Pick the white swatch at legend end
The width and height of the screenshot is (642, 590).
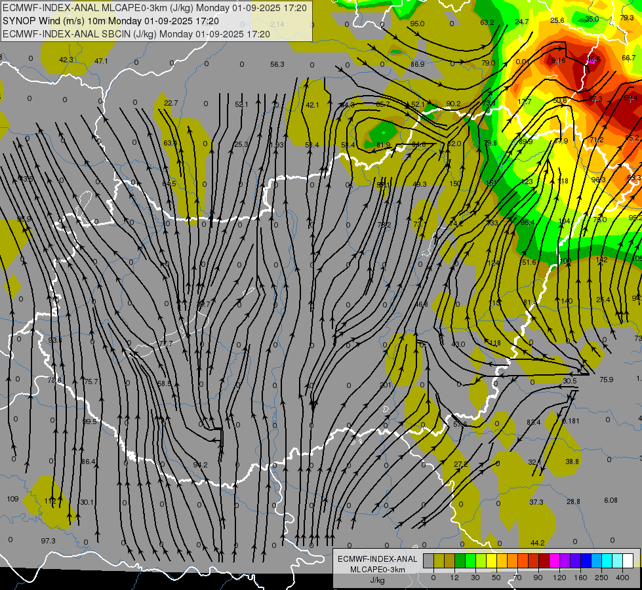[x=628, y=560]
